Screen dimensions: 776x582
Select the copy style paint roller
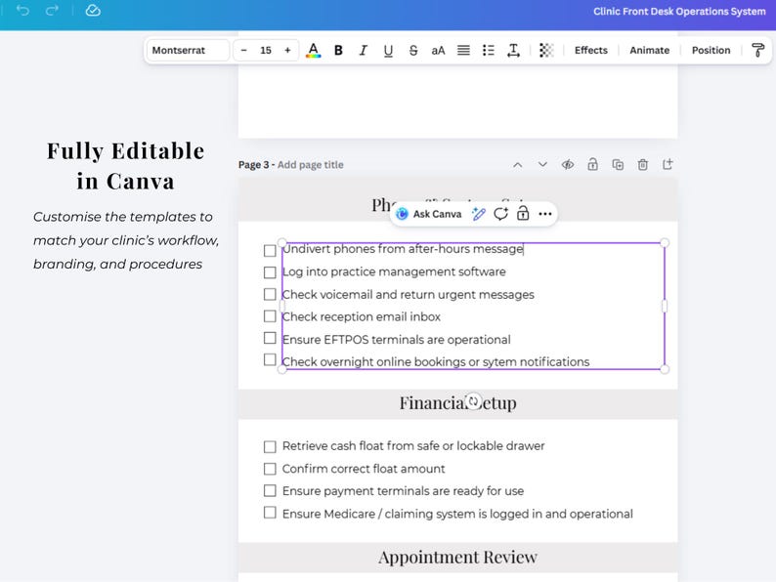757,51
